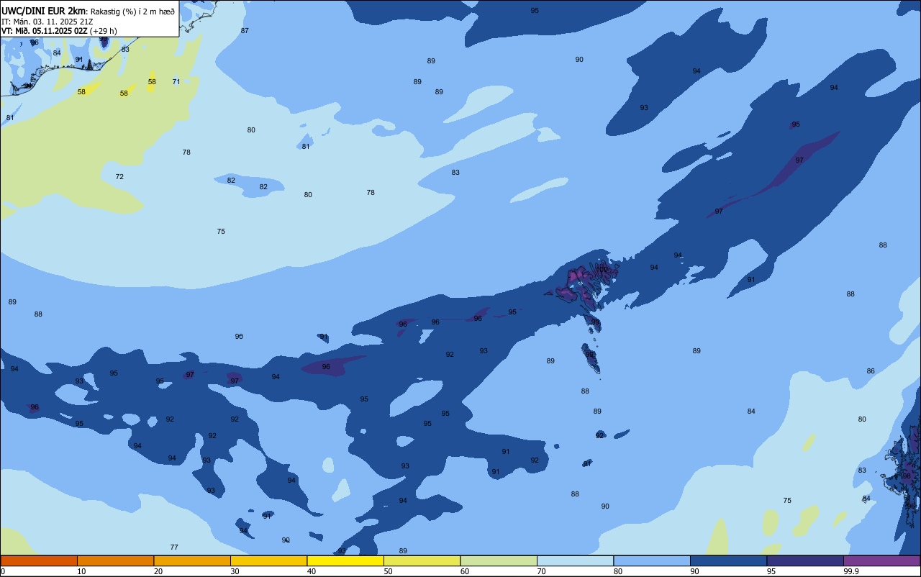Click the purple legend swatch above 99.9
This screenshot has height=577, width=921.
(881, 560)
